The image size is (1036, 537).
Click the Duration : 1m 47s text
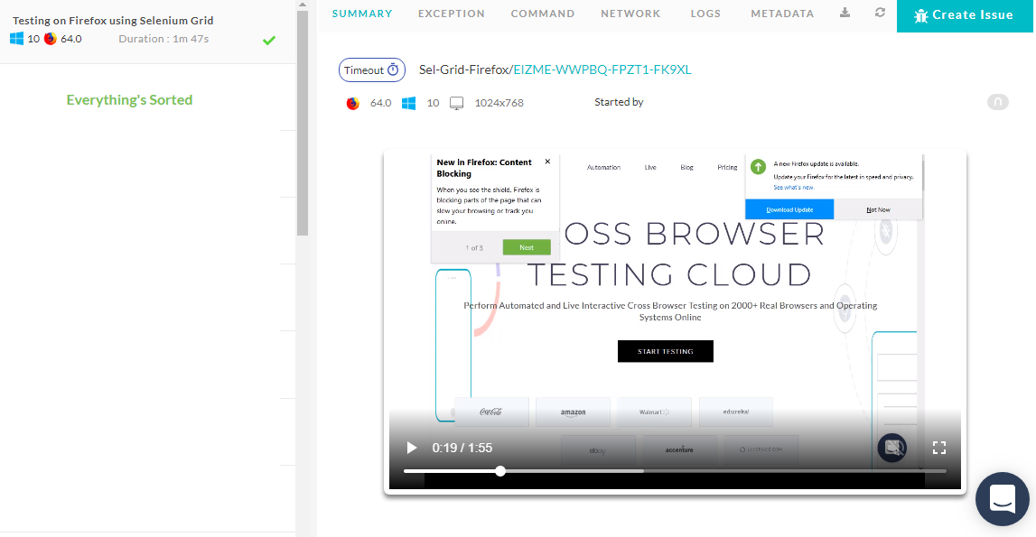163,39
